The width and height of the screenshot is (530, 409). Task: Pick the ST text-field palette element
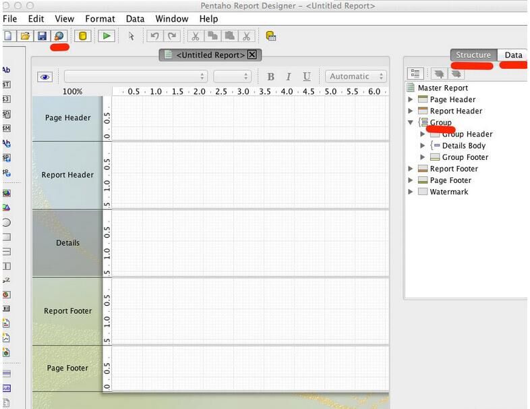tap(6, 84)
